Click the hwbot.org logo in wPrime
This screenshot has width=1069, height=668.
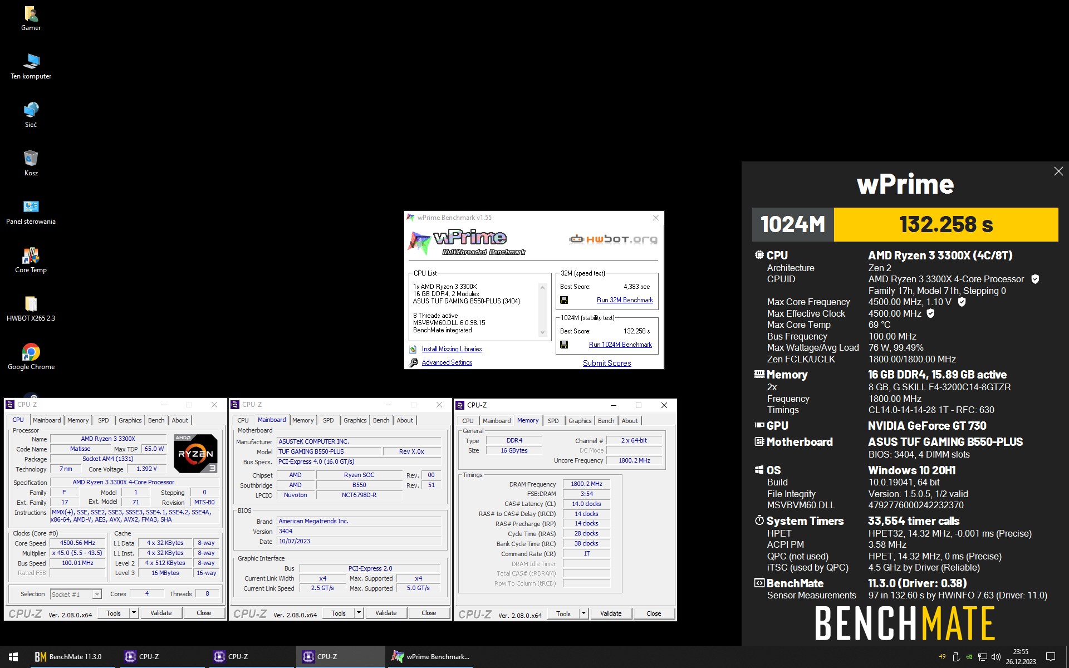613,239
